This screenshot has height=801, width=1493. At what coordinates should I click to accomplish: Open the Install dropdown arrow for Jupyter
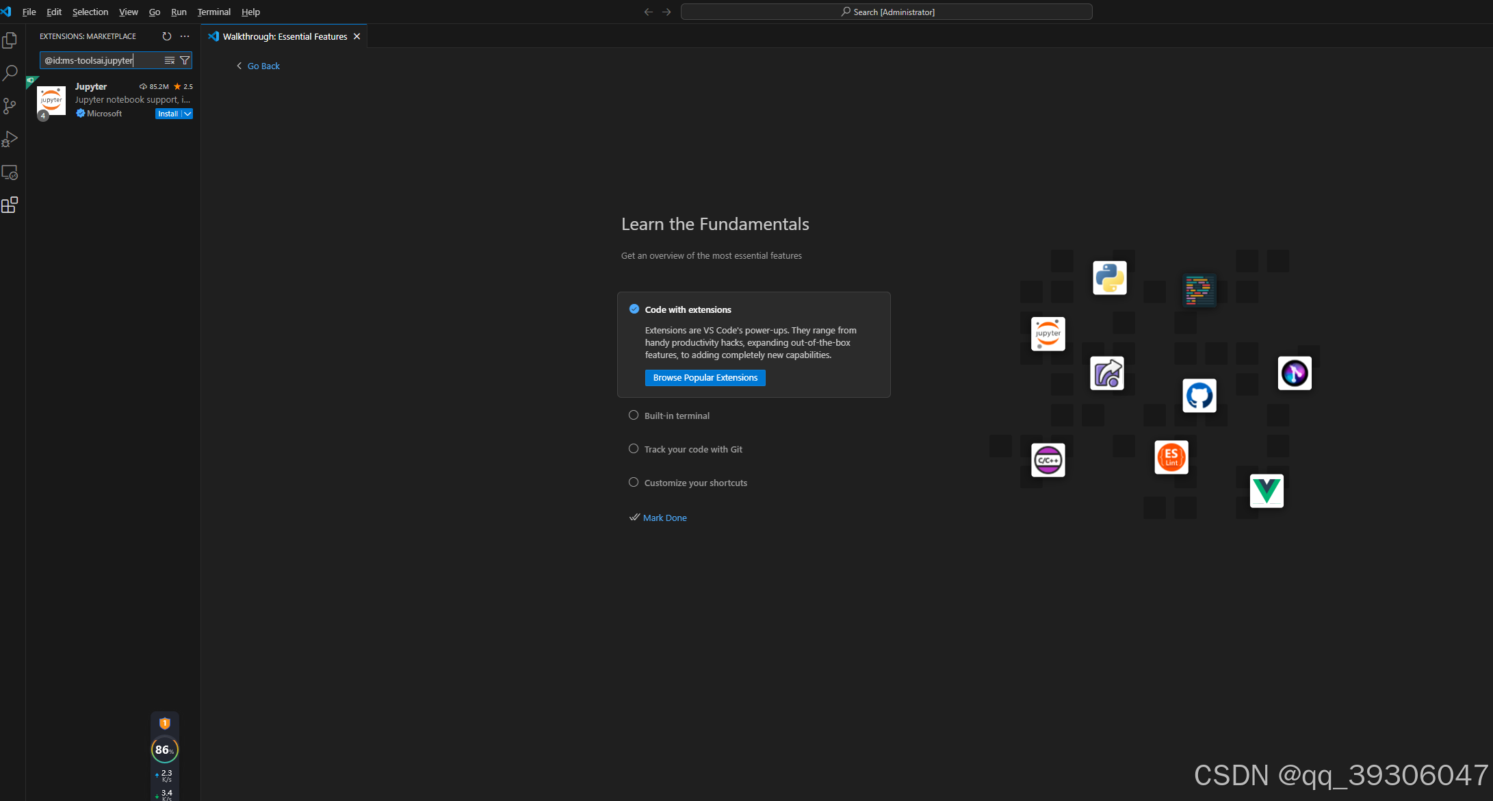(187, 114)
